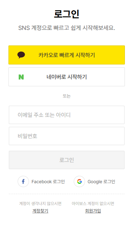The height and width of the screenshot is (229, 133).
Task: Submit with the gray '로그인' button
Action: click(67, 160)
